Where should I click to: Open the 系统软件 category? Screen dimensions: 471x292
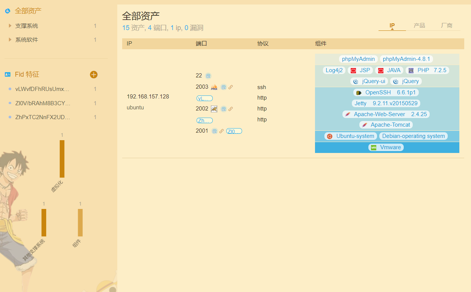coord(27,39)
